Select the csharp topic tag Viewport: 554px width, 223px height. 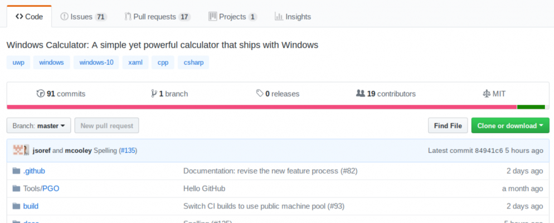[193, 62]
